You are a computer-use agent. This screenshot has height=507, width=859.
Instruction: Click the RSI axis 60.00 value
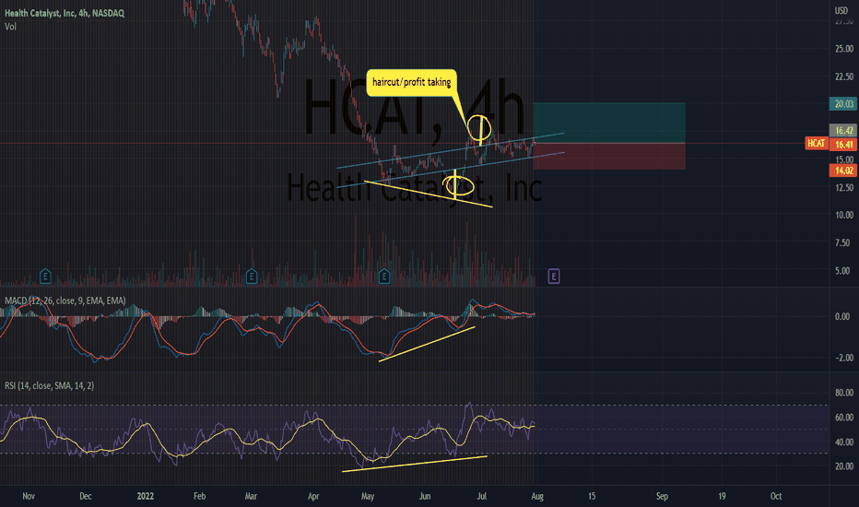tap(843, 417)
